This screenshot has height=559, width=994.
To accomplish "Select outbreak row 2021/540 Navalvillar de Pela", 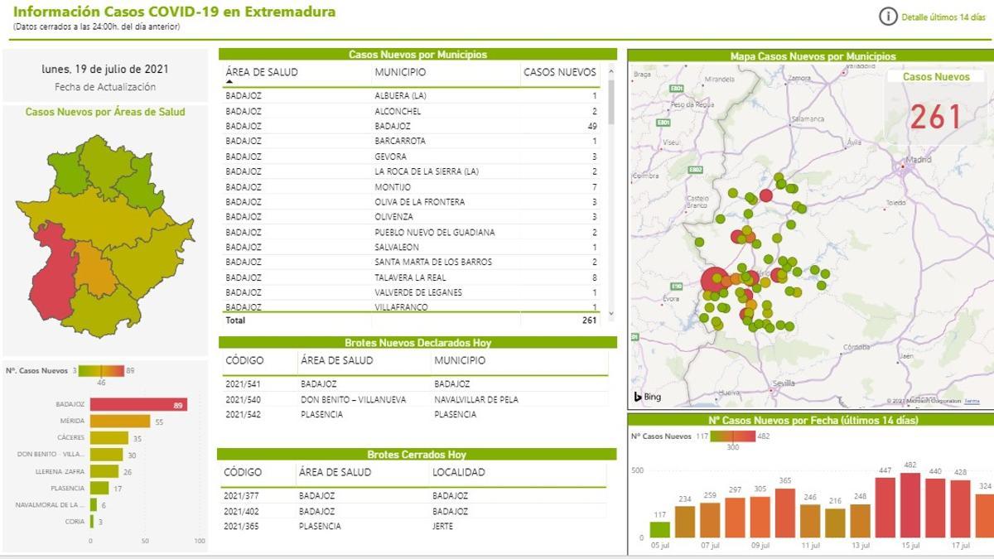I will [x=414, y=399].
